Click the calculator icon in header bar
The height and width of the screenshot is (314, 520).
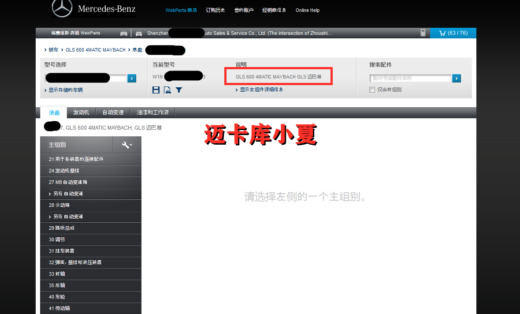coord(423,33)
